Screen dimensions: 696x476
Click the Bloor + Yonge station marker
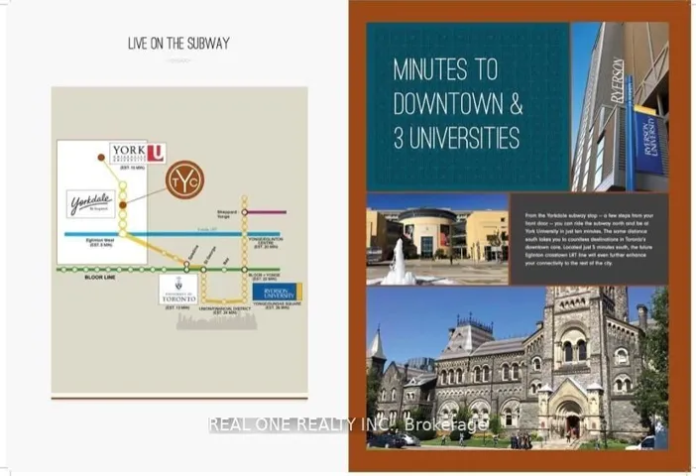245,269
